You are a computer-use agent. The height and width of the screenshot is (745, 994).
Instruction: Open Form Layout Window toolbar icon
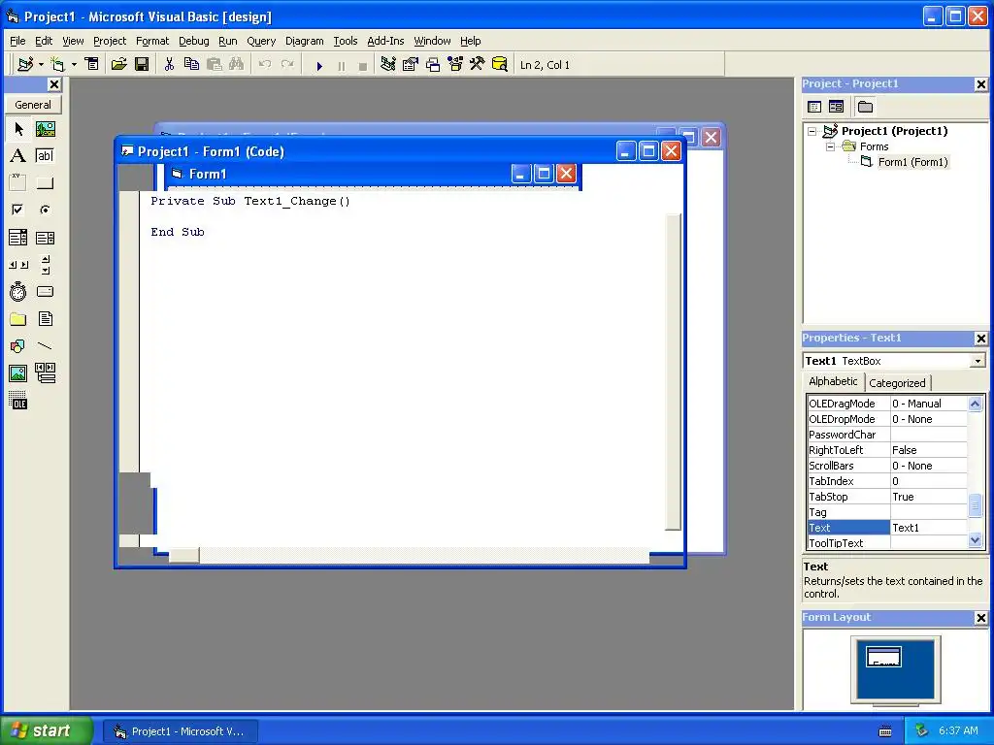click(433, 65)
